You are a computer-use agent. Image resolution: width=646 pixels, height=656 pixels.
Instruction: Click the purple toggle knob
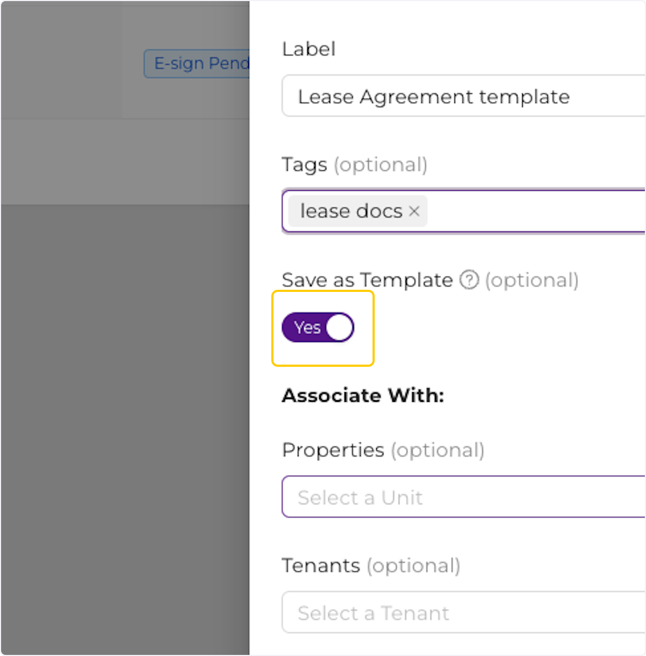click(339, 327)
